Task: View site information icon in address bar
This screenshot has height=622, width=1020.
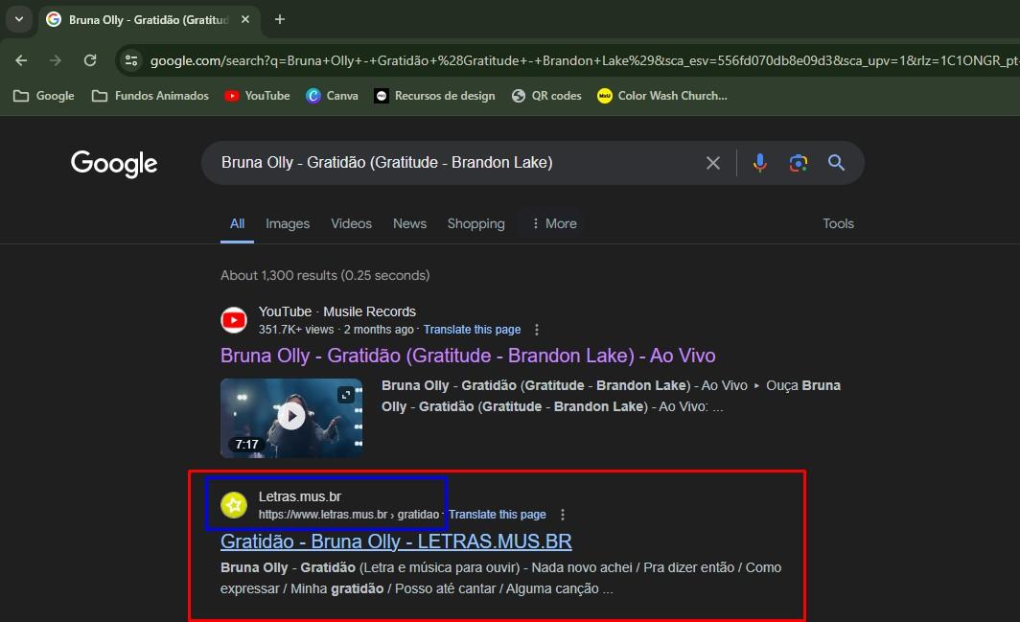Action: pyautogui.click(x=131, y=60)
